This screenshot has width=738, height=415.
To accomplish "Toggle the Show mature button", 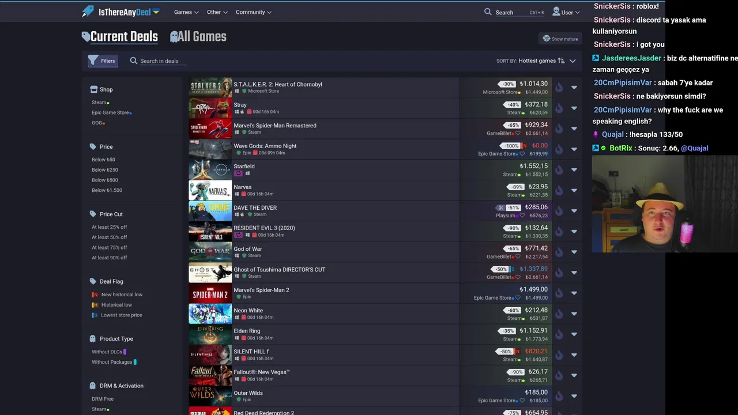I will point(560,39).
